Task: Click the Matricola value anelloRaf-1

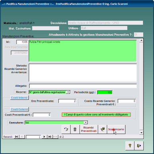Action: (27, 23)
